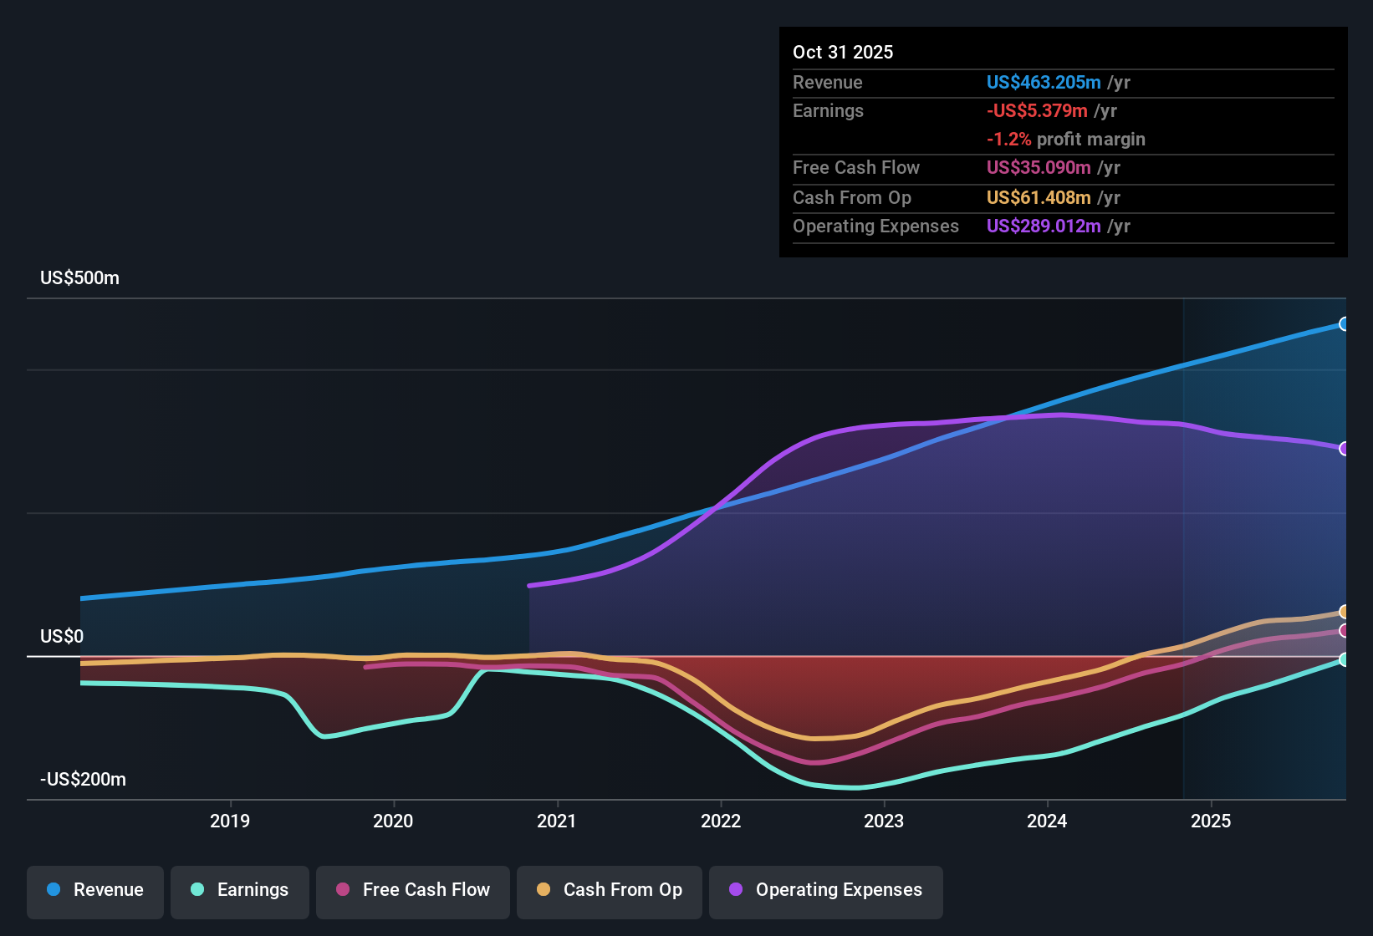The image size is (1373, 936).
Task: Click the Revenue endpoint marker on the chart
Action: [1345, 323]
